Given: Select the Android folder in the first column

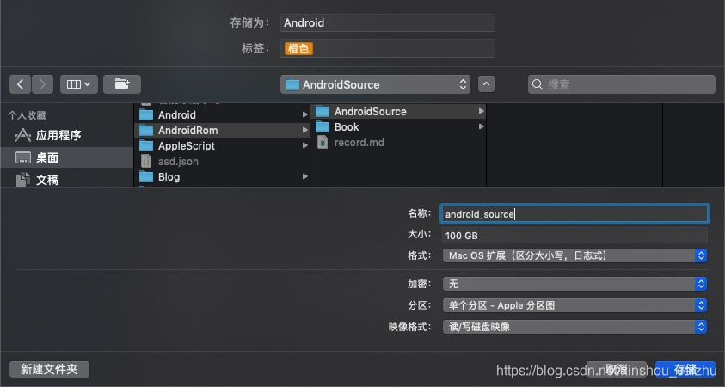Looking at the screenshot, I should click(x=222, y=114).
